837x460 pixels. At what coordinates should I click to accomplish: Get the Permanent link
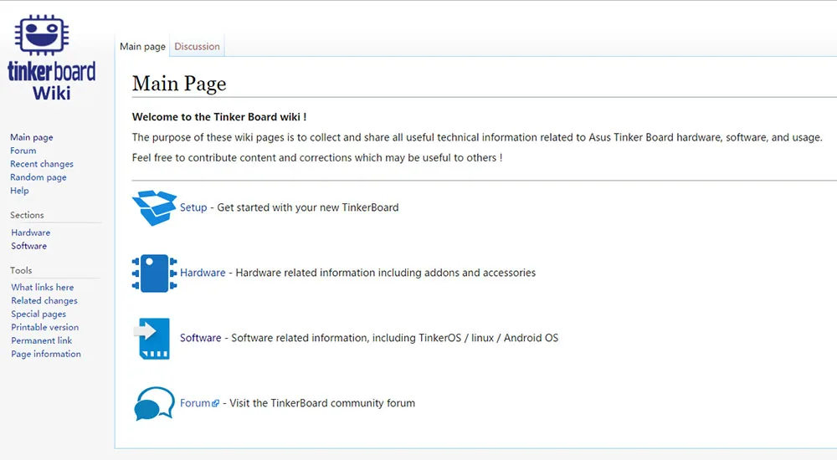[42, 340]
